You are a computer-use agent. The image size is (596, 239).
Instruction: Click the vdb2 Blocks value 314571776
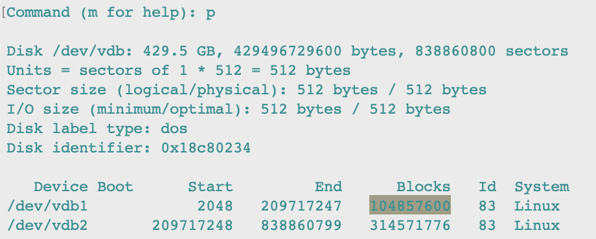point(410,225)
